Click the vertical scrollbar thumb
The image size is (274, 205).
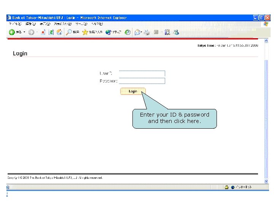tap(266, 118)
